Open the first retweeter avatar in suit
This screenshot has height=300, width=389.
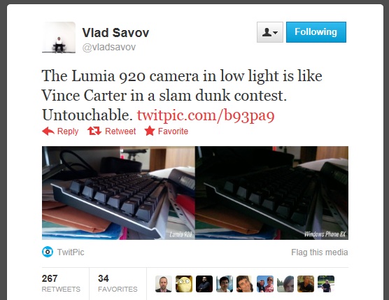pyautogui.click(x=164, y=284)
